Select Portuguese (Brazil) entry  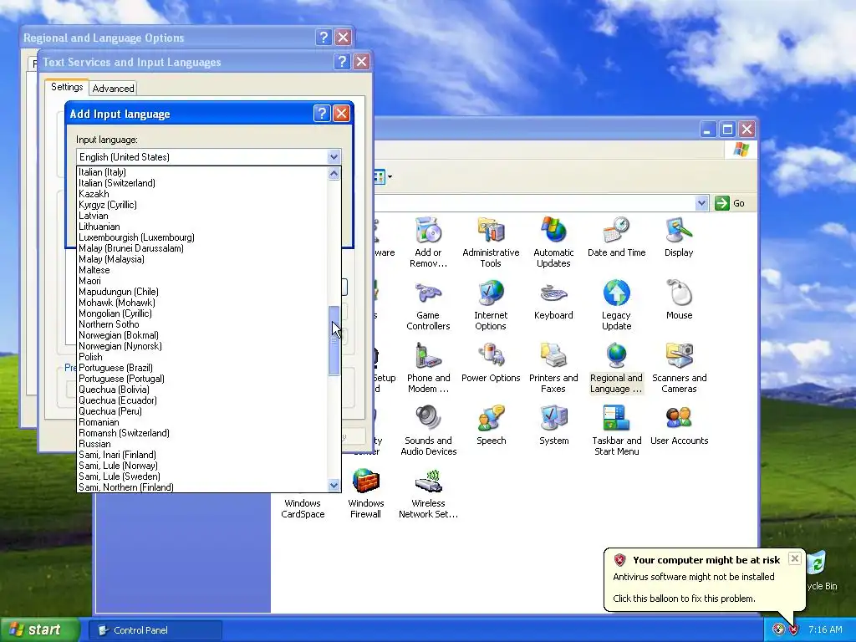point(202,368)
